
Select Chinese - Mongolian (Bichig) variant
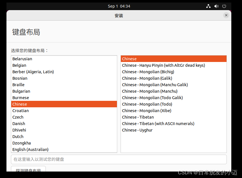click(174, 72)
